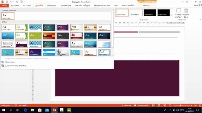Click the spell check icon in status bar

pyautogui.click(x=15, y=105)
